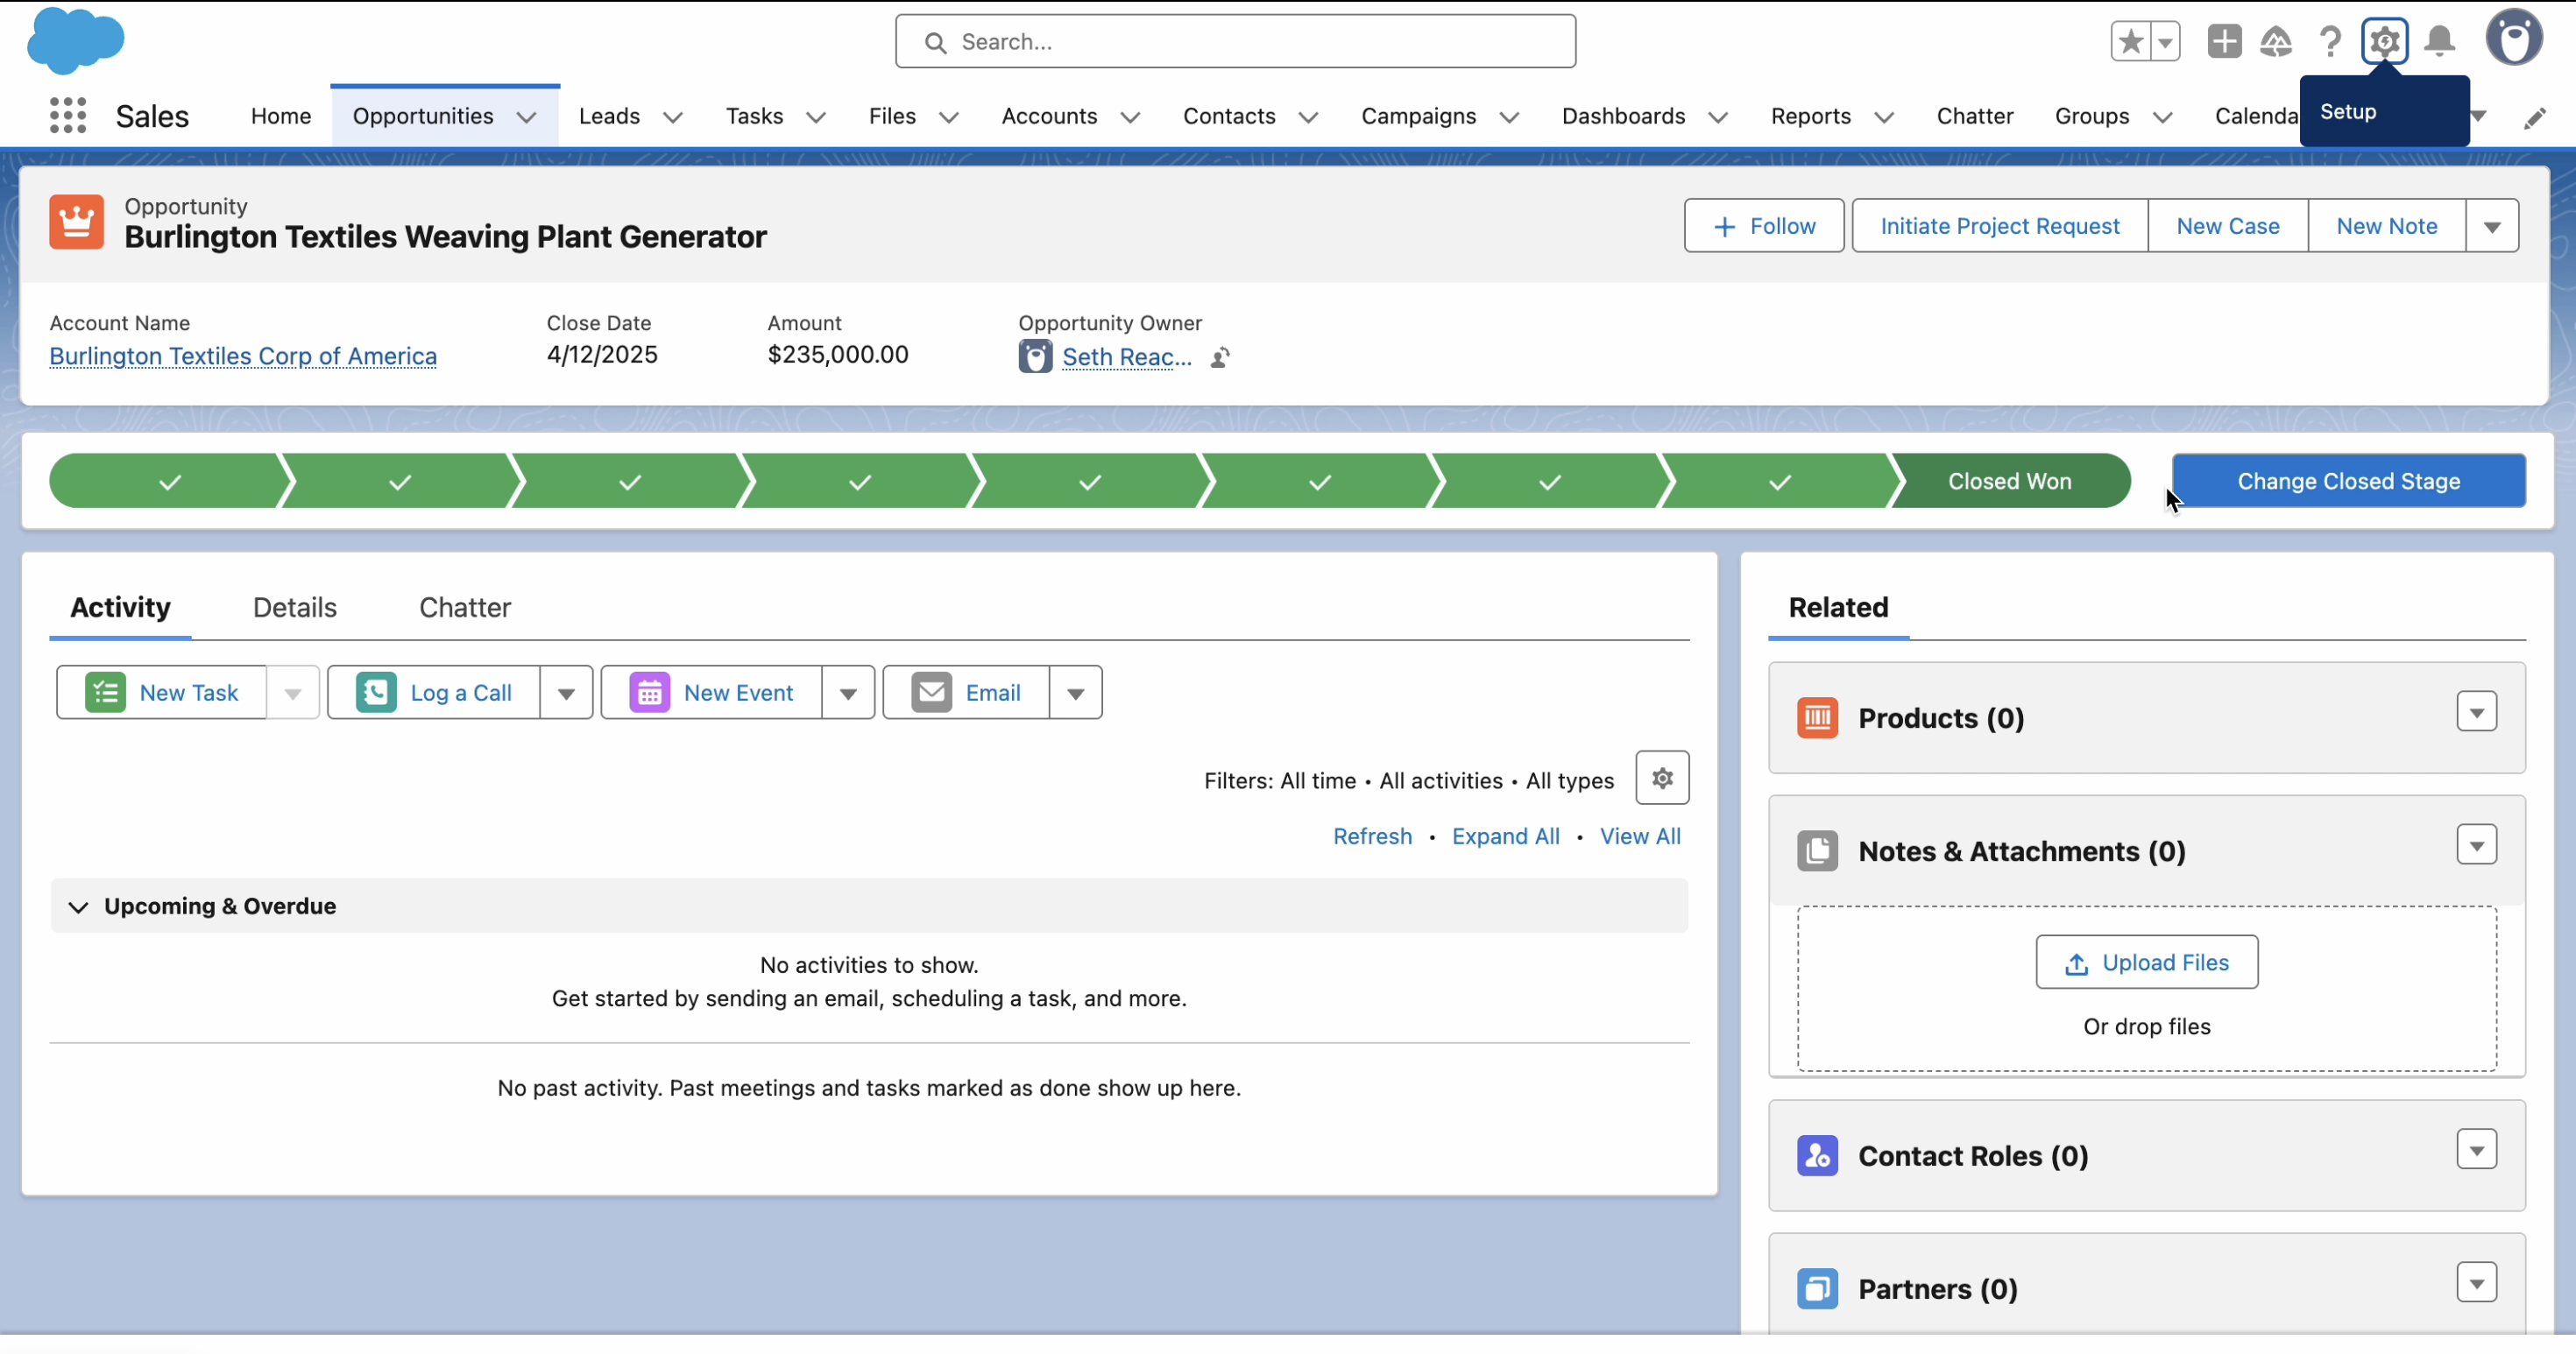Viewport: 2576px width, 1354px height.
Task: Follow this opportunity record
Action: pos(1763,227)
